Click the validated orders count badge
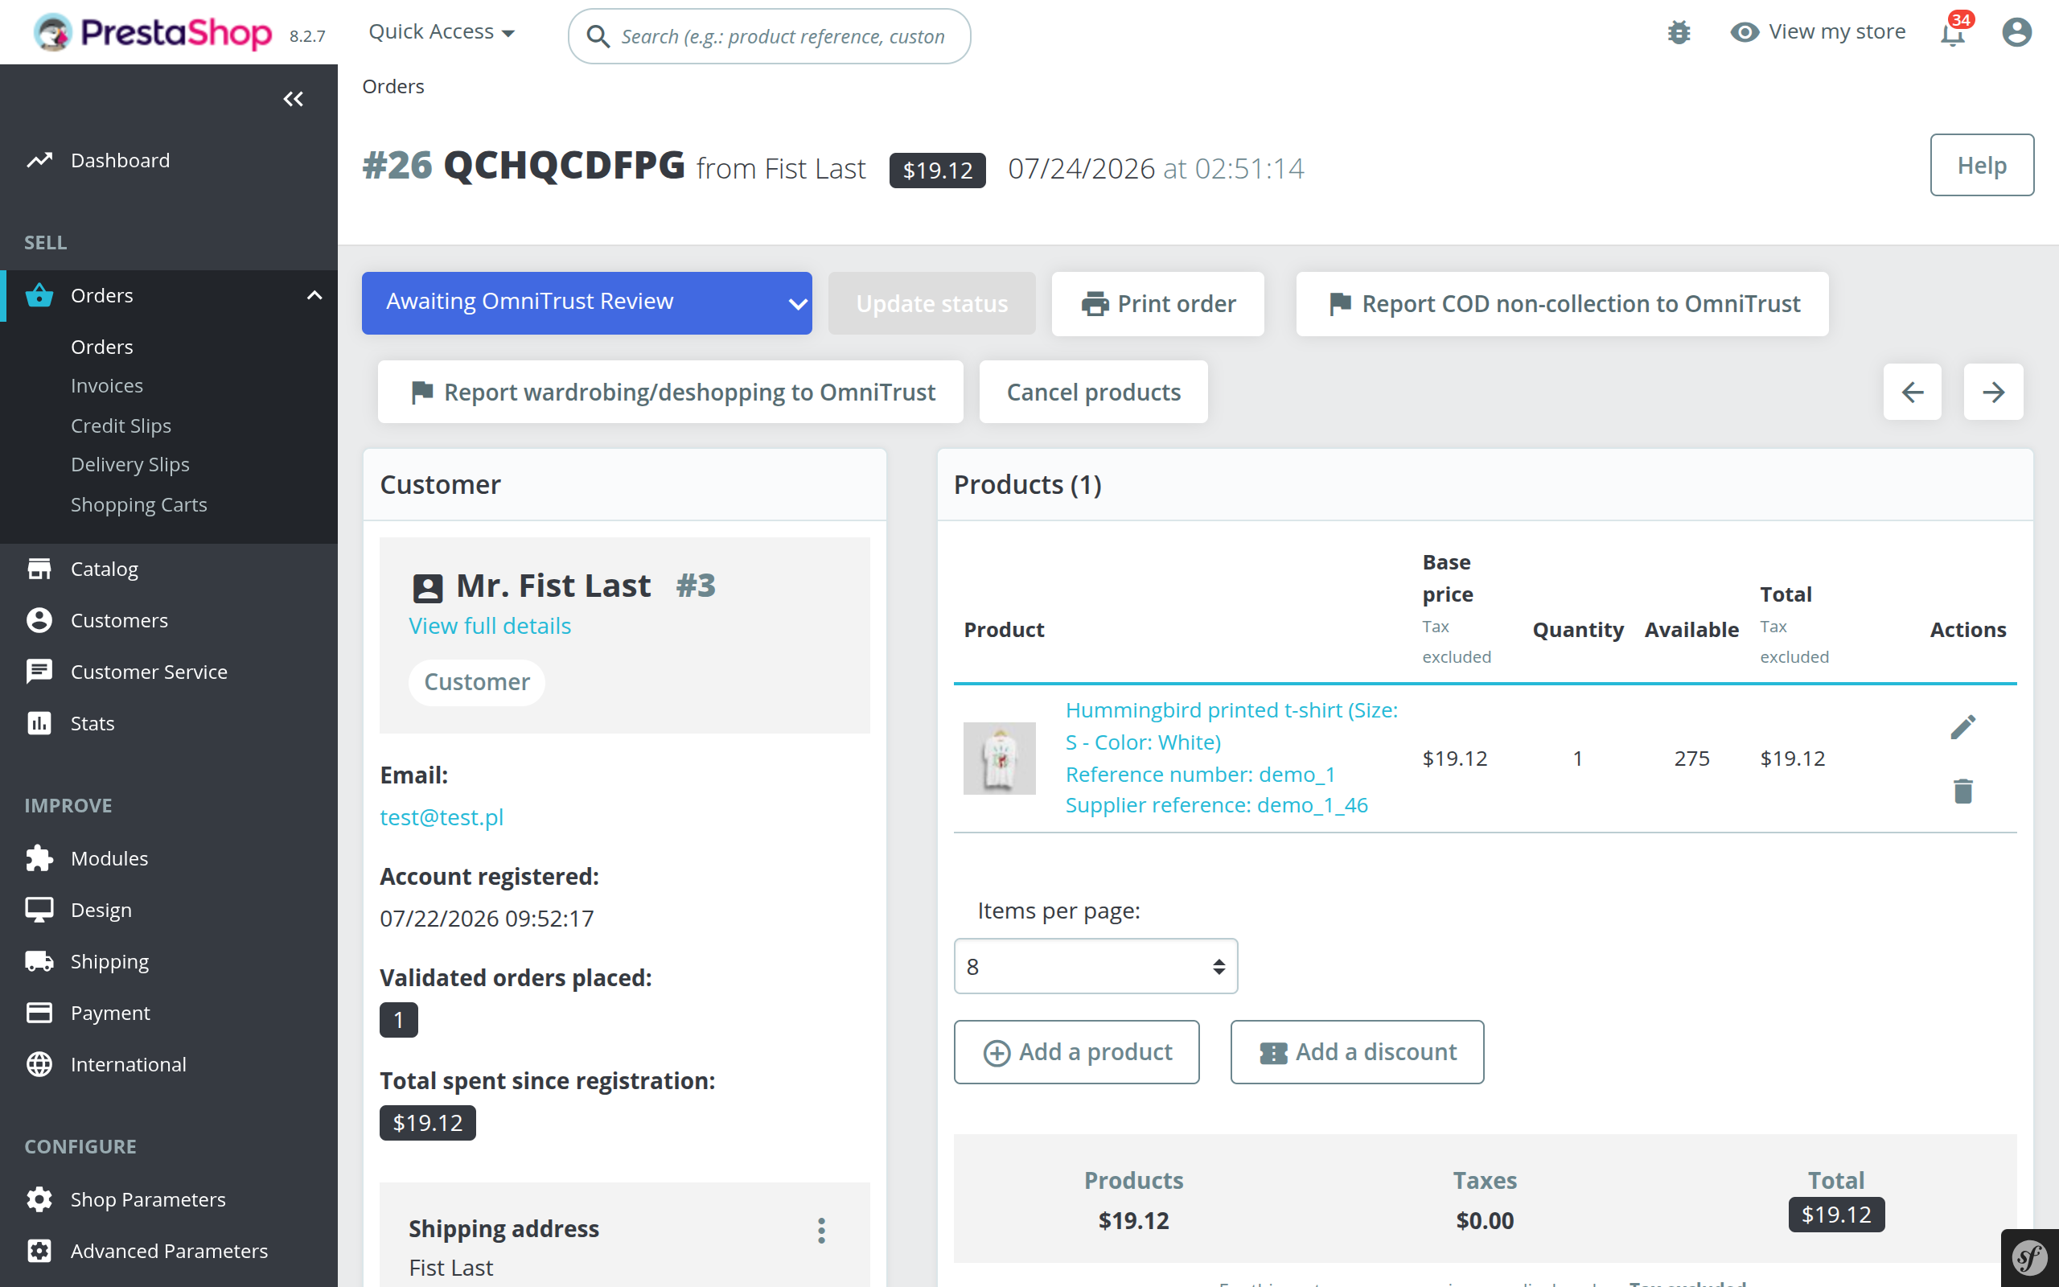The image size is (2059, 1287). click(x=398, y=1020)
